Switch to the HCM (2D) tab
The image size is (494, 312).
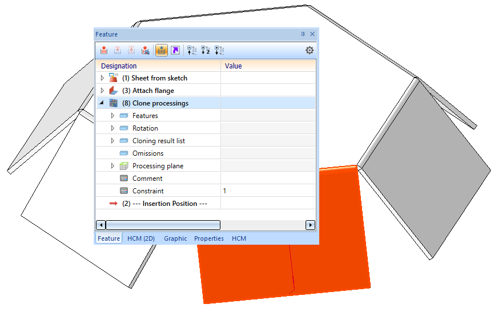(x=141, y=238)
